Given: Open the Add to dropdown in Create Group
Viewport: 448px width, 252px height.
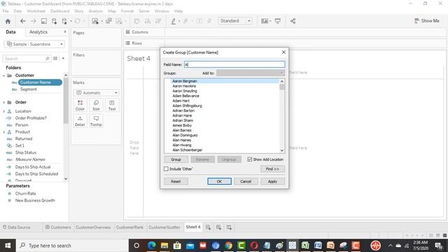Looking at the screenshot, I should [251, 73].
